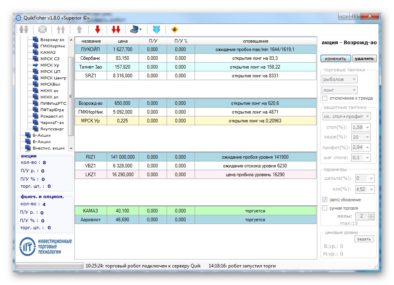
Task: Click the single red down arrow icon
Action: click(98, 29)
